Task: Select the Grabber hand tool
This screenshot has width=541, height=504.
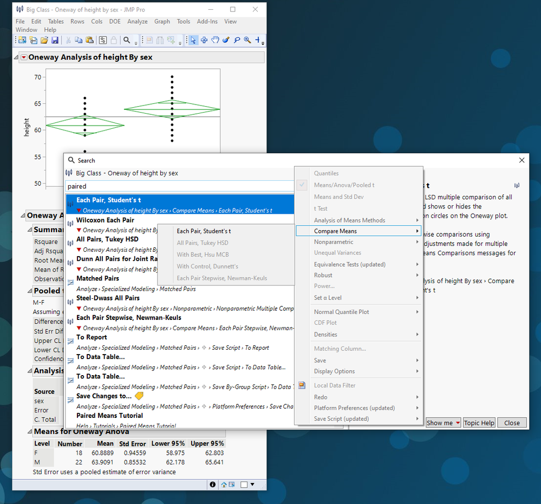Action: coord(216,40)
